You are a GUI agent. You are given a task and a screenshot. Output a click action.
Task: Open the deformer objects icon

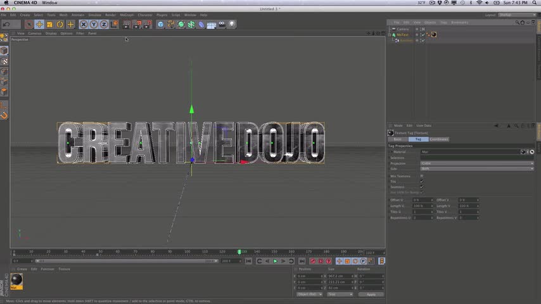201,25
